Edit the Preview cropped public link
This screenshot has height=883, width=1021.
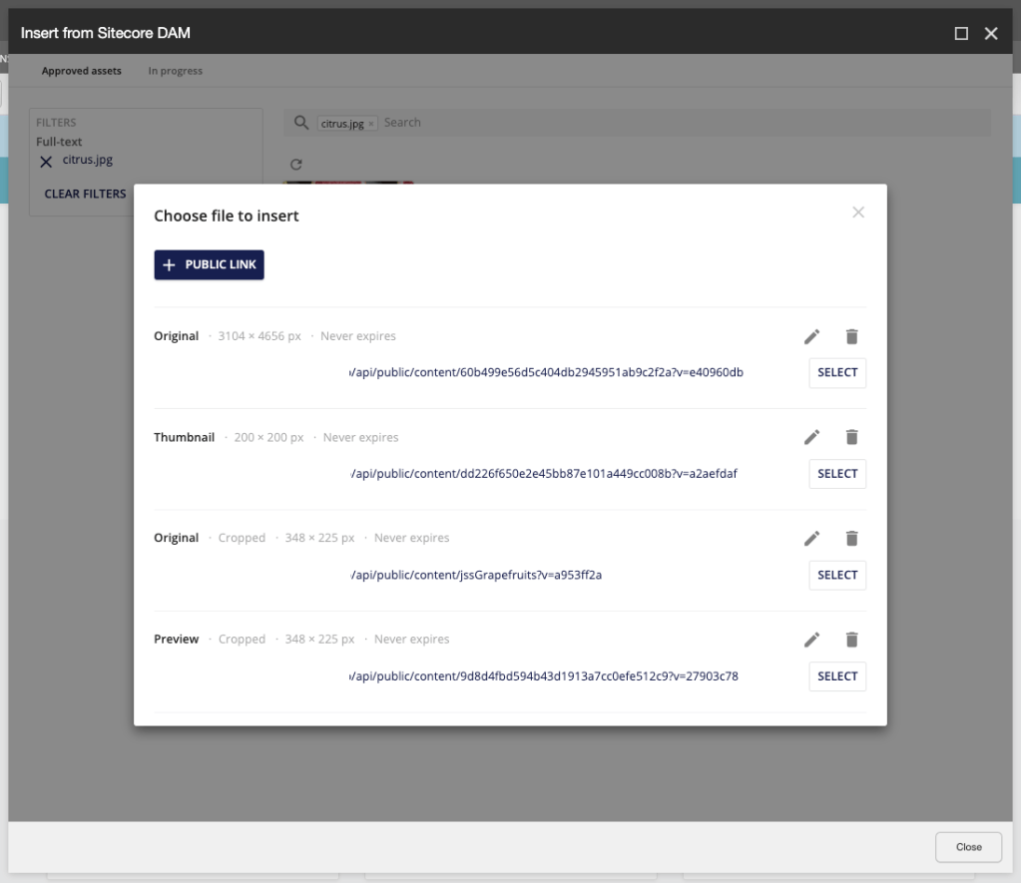(811, 640)
